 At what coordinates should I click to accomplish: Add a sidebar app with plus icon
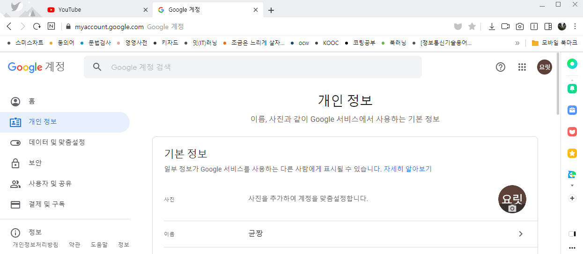(572, 198)
